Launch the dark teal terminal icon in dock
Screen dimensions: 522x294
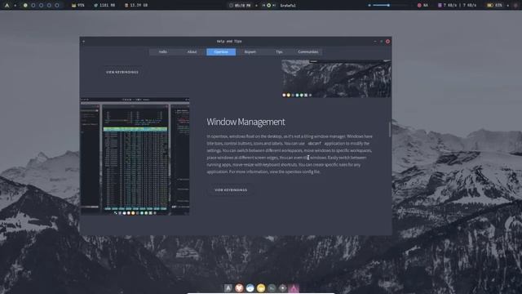(x=272, y=287)
